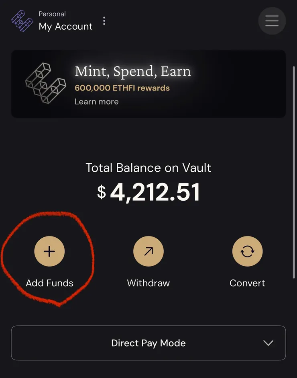The image size is (297, 378).
Task: Click the My Account title
Action: coord(65,27)
